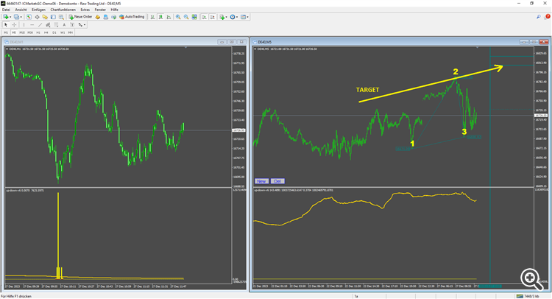552x299 pixels.
Task: Switch timeframe to M15
Action: (x=22, y=32)
